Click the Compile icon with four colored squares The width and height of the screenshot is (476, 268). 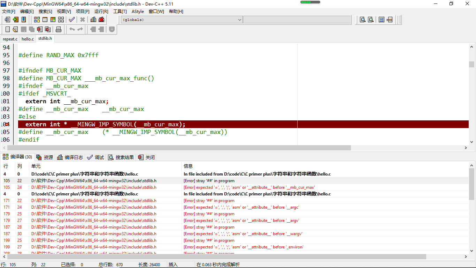37,20
